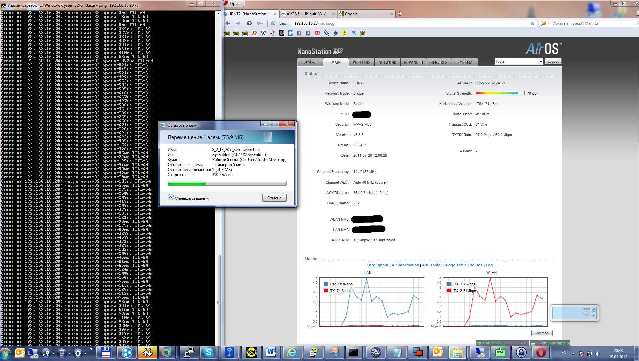Open the Log link

click(489, 265)
